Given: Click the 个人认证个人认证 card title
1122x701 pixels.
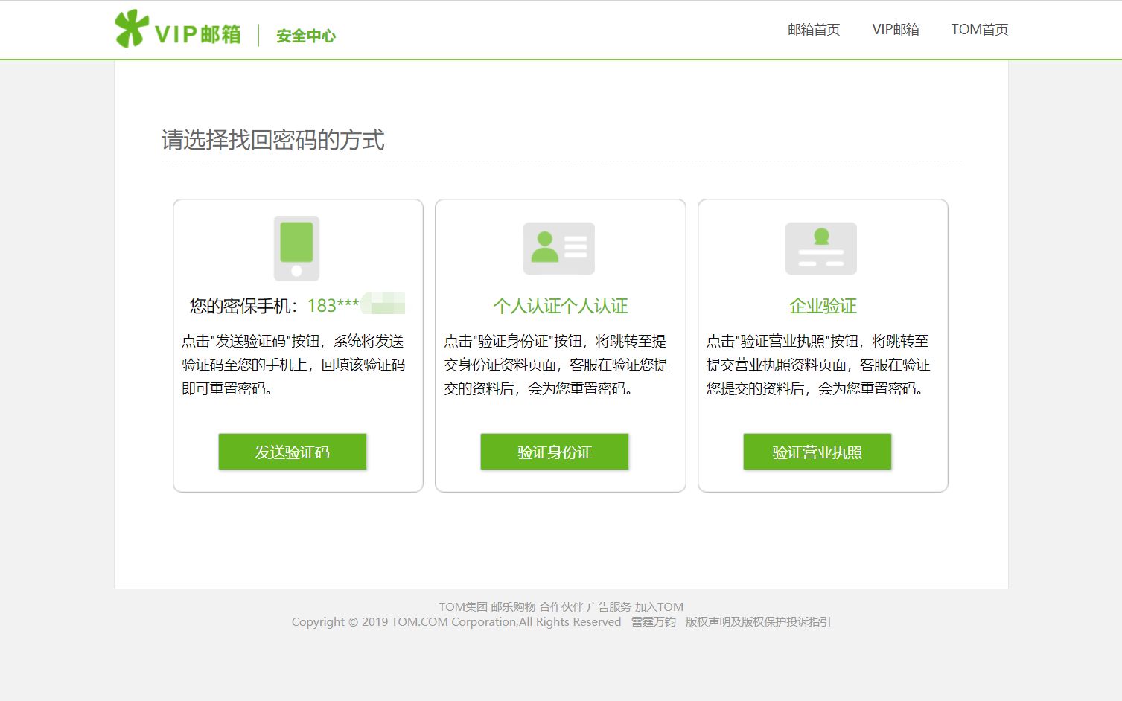Looking at the screenshot, I should click(561, 306).
